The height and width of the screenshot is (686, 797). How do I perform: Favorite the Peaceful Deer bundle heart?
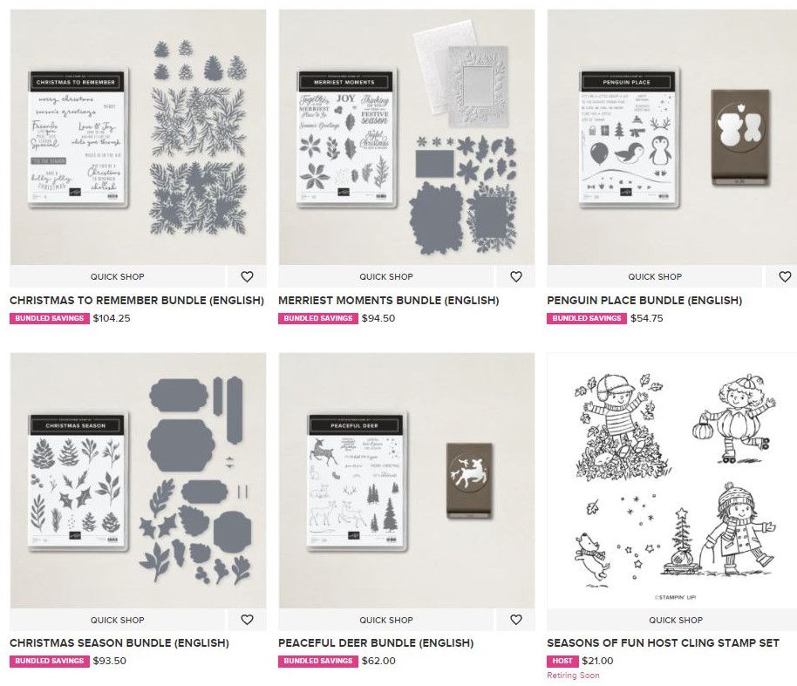click(516, 620)
